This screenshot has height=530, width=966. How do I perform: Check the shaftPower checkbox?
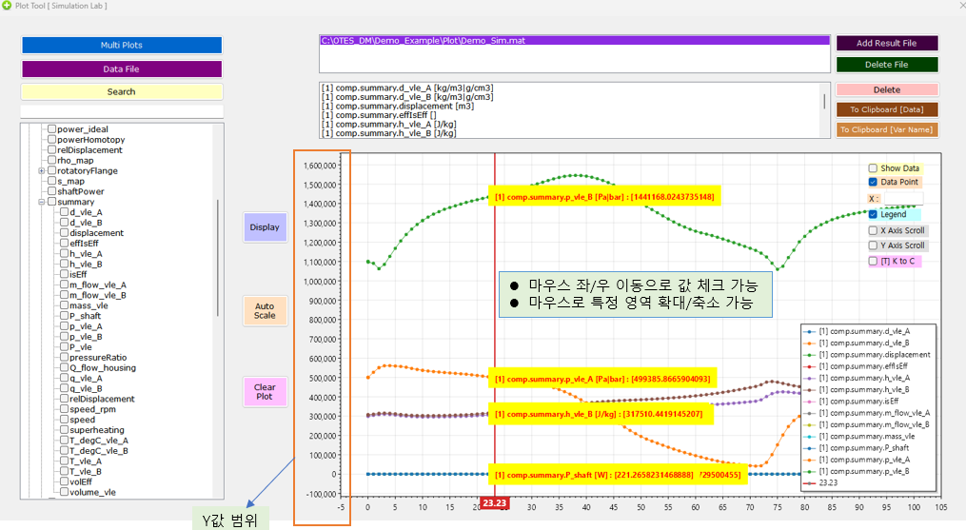(x=52, y=191)
